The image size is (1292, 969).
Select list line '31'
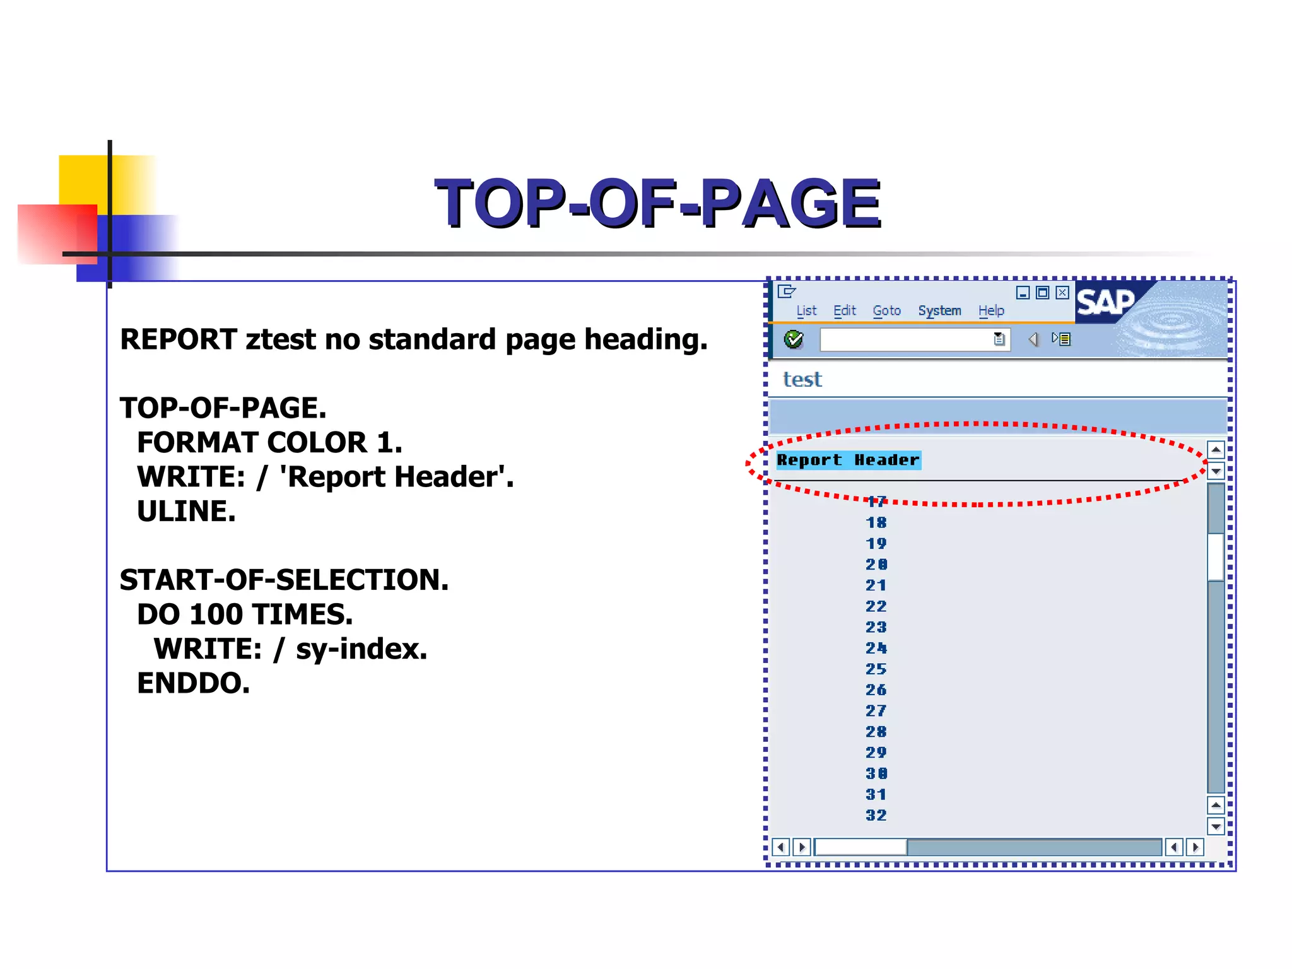click(876, 794)
